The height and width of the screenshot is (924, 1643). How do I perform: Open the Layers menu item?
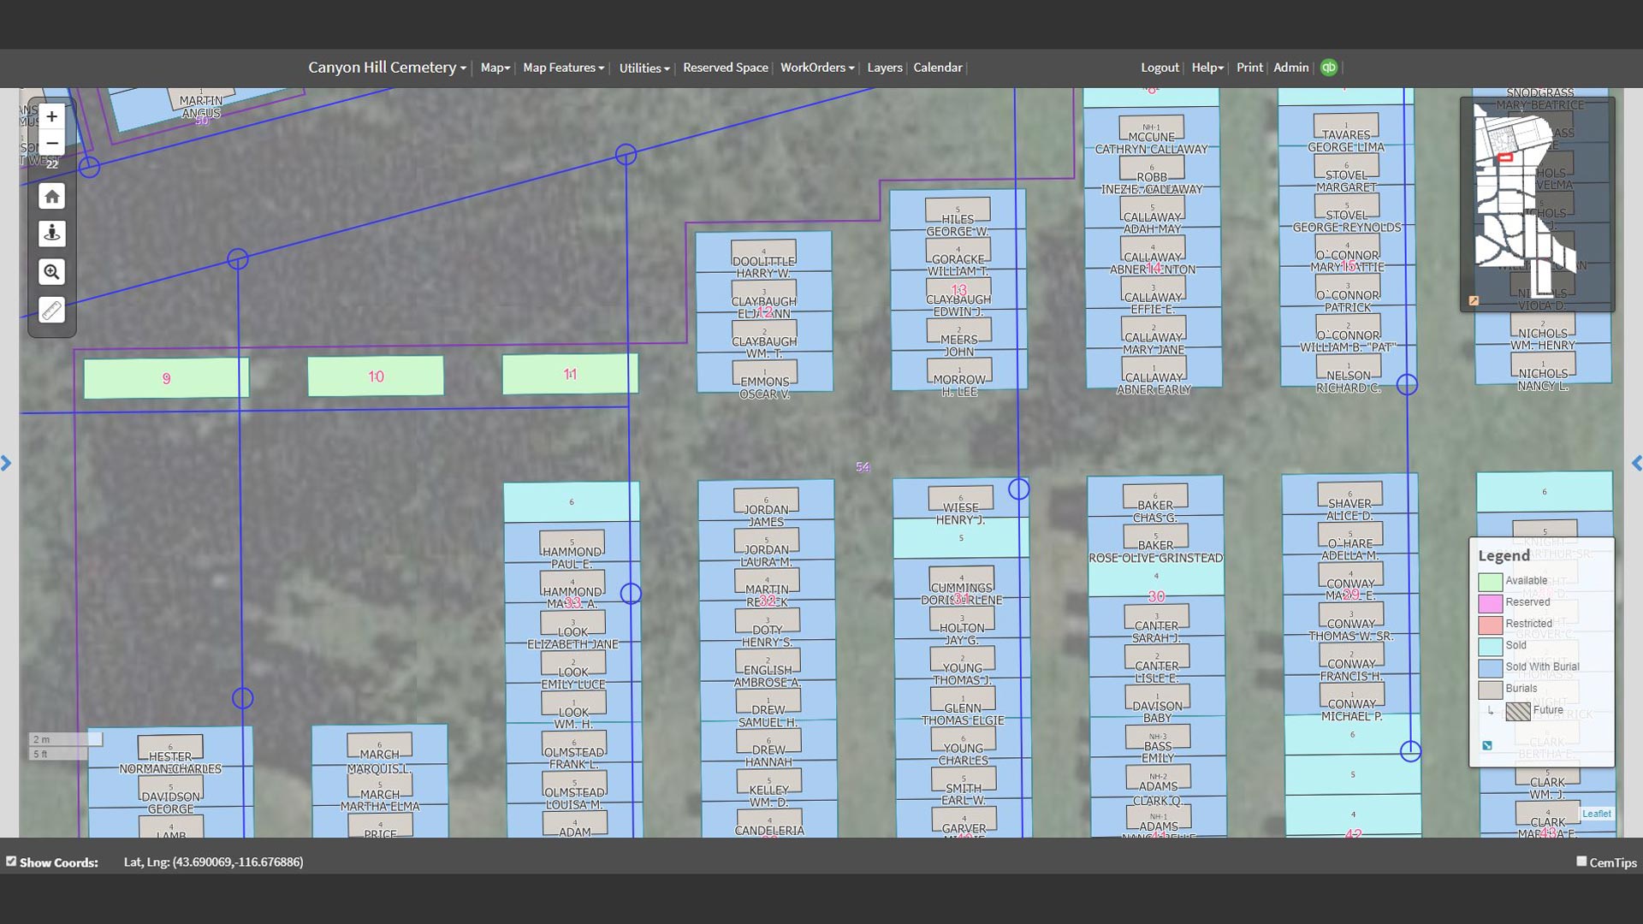click(x=885, y=68)
